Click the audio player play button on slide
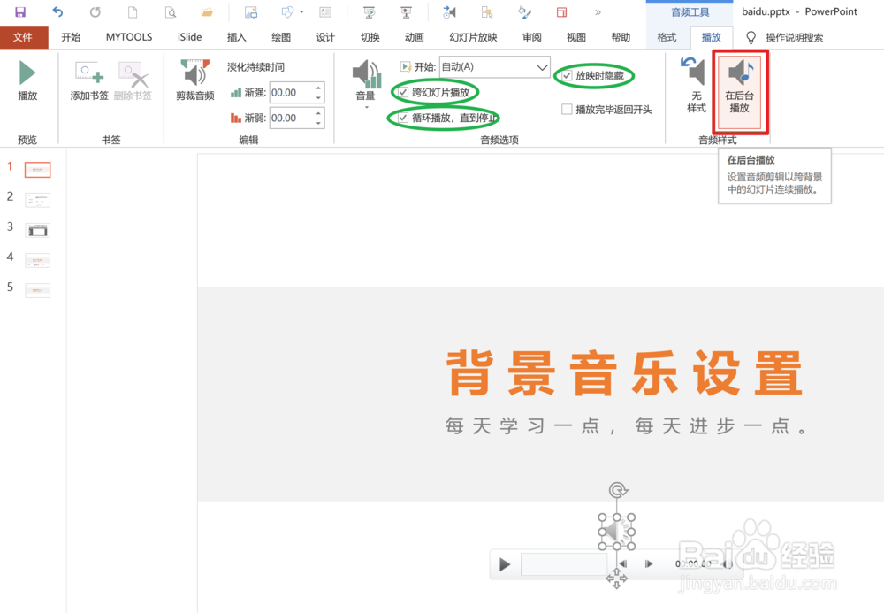The image size is (884, 613). [505, 563]
